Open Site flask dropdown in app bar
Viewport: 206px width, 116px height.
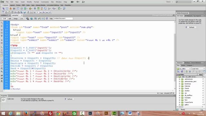click(83, 2)
